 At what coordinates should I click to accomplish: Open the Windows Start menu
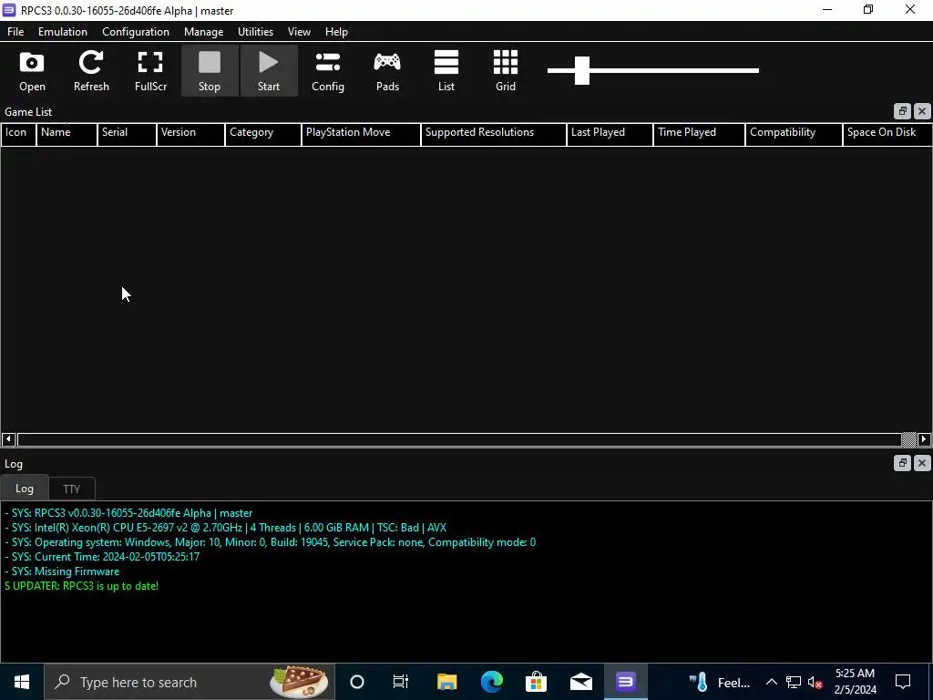tap(22, 682)
